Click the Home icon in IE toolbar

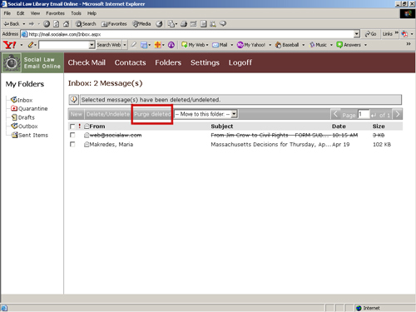pos(66,24)
